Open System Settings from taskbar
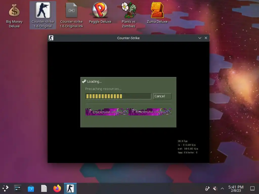 click(x=17, y=188)
